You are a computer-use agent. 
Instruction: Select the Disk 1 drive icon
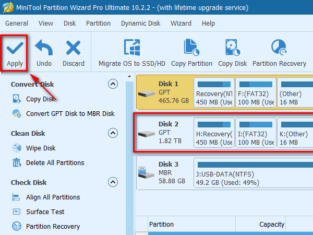pos(147,93)
